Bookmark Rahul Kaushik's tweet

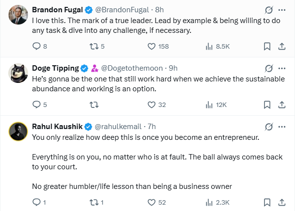[267, 202]
